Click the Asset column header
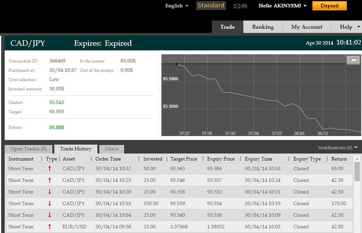Image resolution: width=362 pixels, height=233 pixels. pyautogui.click(x=69, y=159)
